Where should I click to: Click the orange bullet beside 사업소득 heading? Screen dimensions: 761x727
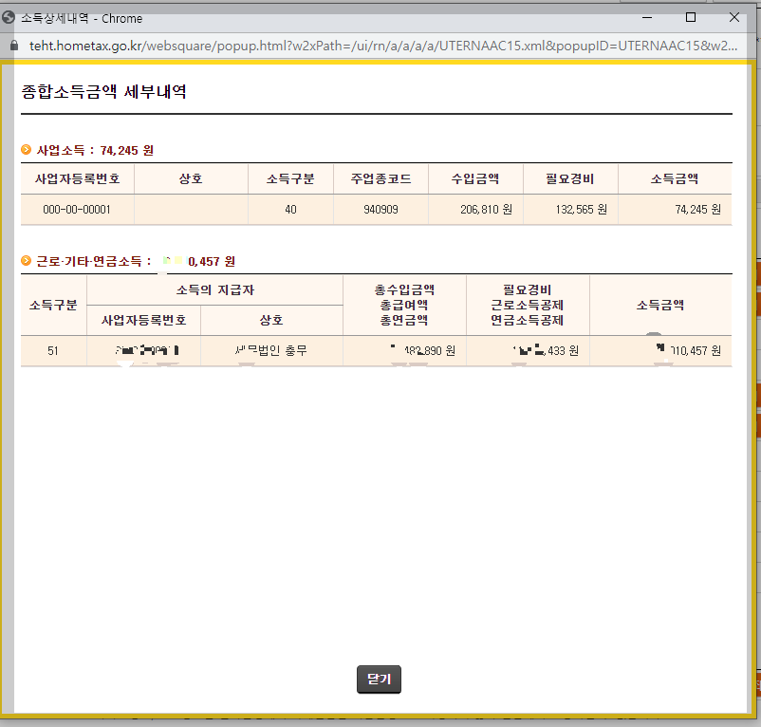[x=24, y=150]
